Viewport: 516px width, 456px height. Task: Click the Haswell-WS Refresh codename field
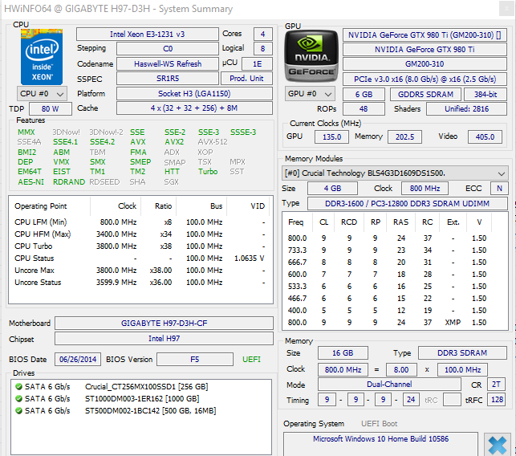pos(168,64)
